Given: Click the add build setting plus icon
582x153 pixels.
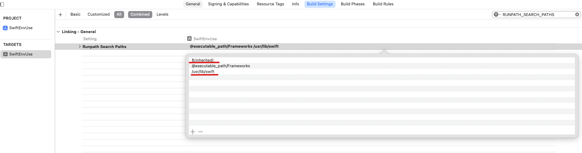Looking at the screenshot, I should click(60, 15).
